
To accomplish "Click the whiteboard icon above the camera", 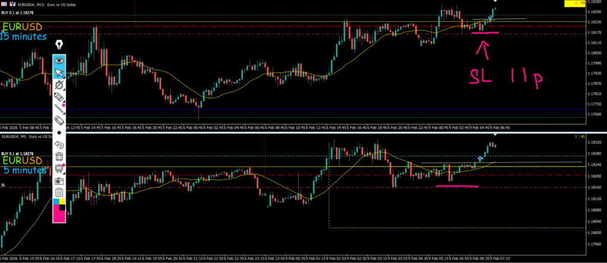I will [59, 169].
